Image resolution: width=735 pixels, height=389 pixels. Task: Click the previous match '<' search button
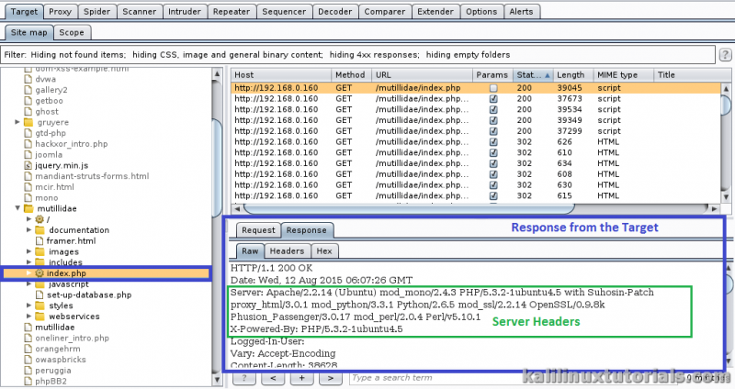272,377
